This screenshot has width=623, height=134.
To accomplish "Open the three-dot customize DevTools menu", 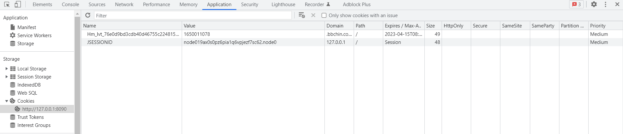I will point(605,5).
